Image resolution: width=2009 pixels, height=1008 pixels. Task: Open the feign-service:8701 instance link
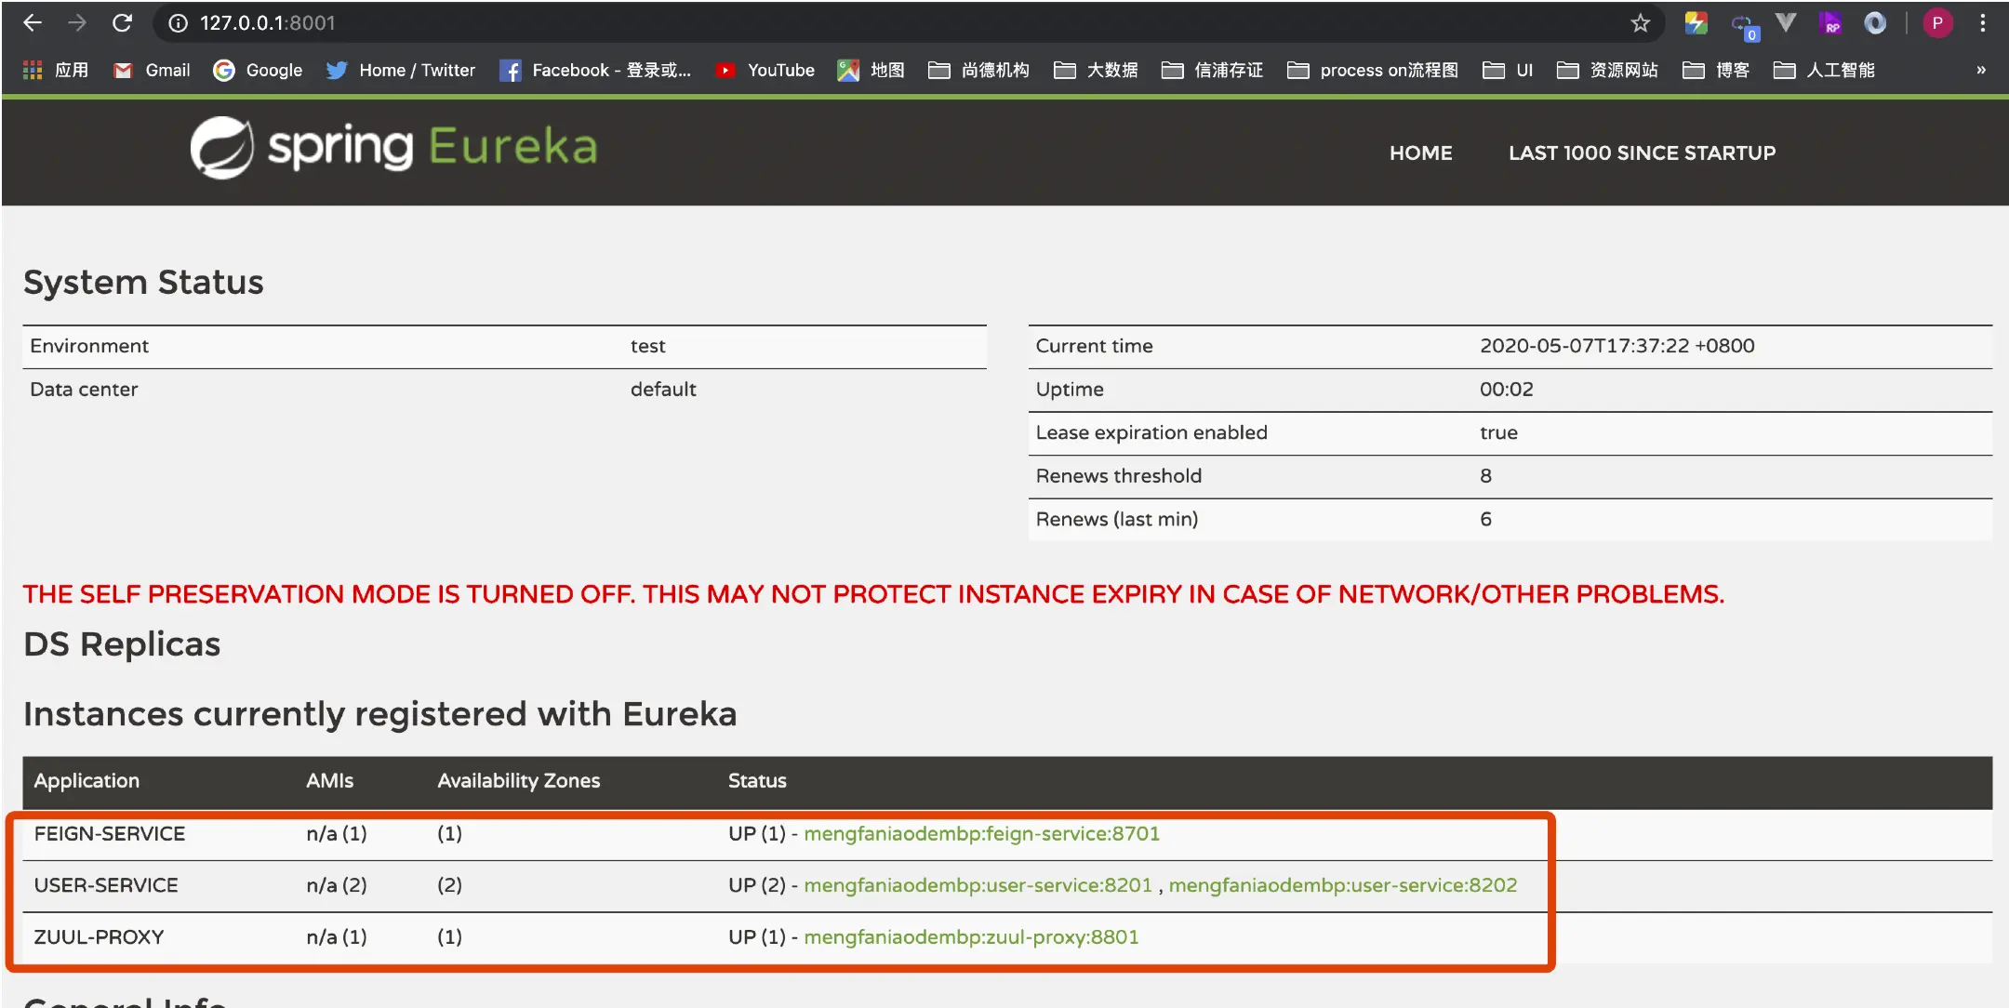coord(981,833)
